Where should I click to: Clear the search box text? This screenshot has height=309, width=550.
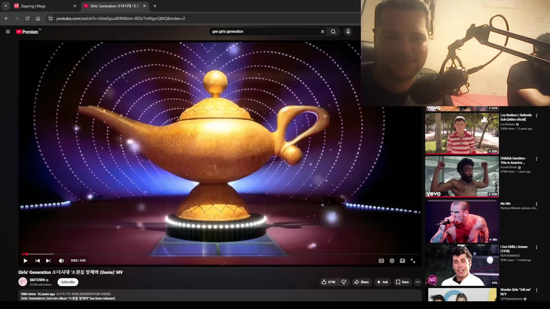322,31
